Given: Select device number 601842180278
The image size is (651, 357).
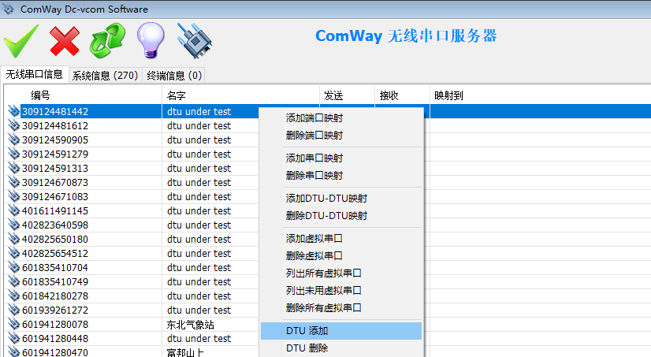Looking at the screenshot, I should click(x=55, y=296).
